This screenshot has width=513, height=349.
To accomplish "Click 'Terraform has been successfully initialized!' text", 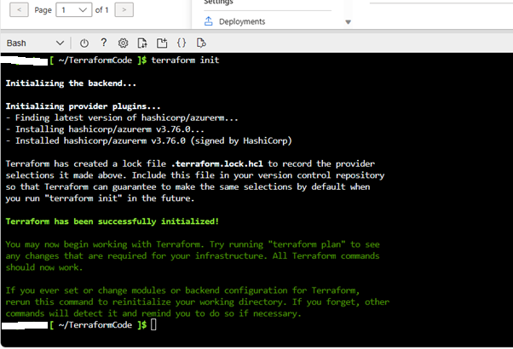I will pyautogui.click(x=112, y=221).
